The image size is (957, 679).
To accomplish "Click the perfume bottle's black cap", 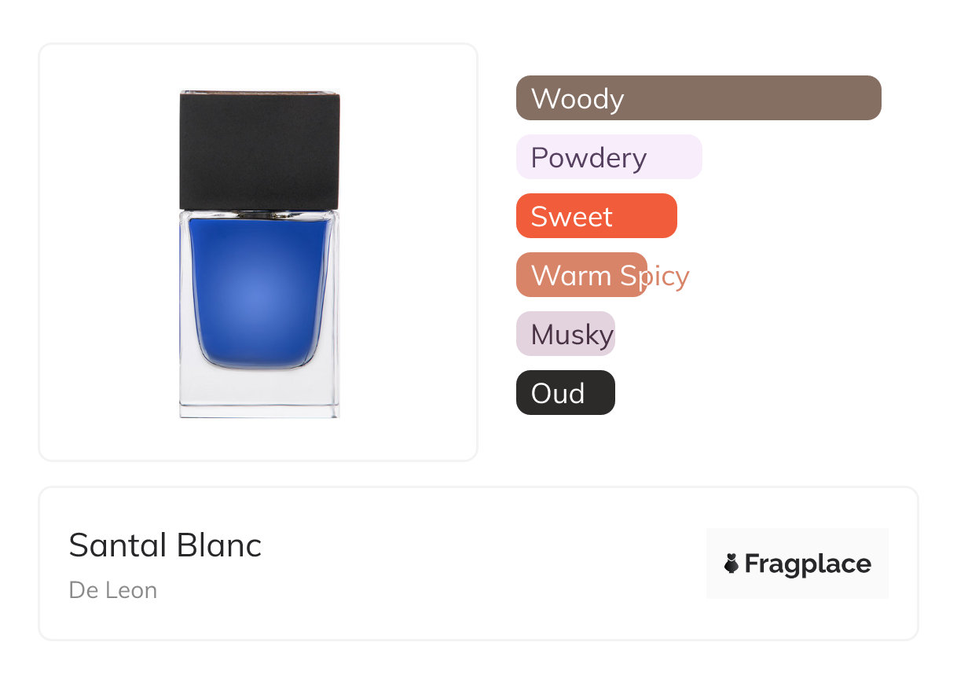I will pyautogui.click(x=259, y=149).
